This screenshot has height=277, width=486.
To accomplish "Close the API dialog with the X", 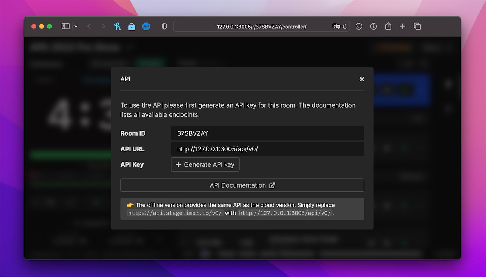I will point(362,79).
